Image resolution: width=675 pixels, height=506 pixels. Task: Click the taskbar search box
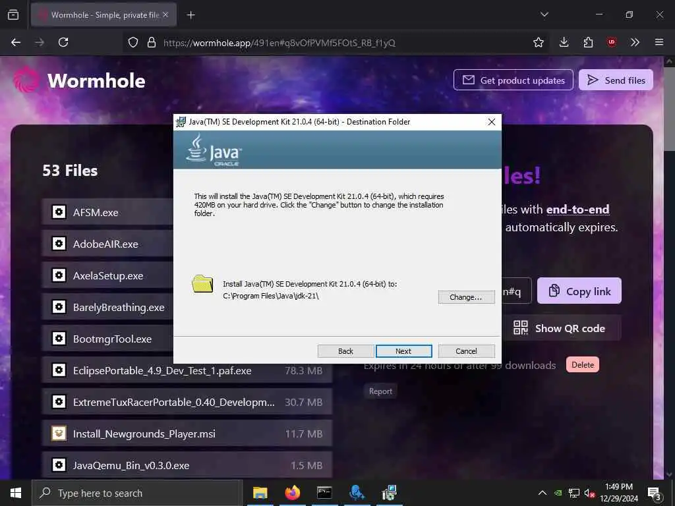point(137,493)
